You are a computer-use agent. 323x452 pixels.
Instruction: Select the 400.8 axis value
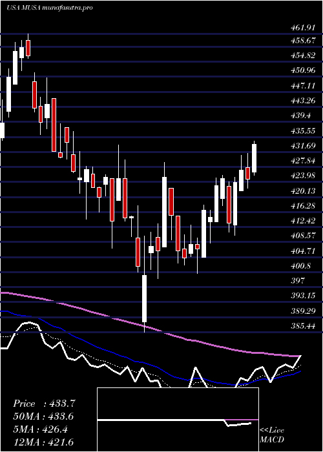point(301,266)
